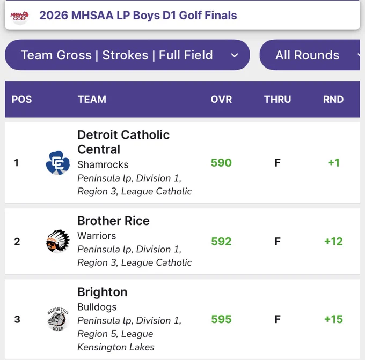365x360 pixels.
Task: Sort by the THRU column header
Action: [278, 100]
